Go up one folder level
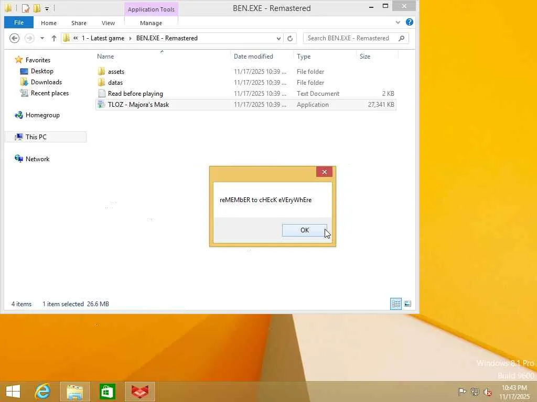Viewport: 537px width, 402px height. (54, 38)
